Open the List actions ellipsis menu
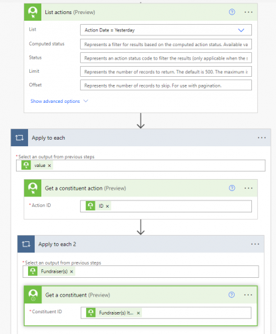 tap(248, 12)
